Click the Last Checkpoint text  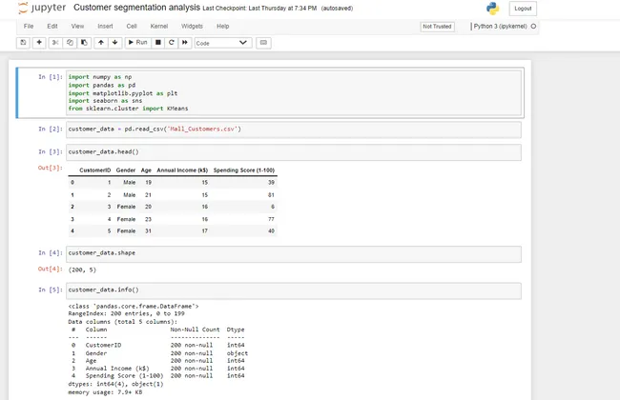coord(259,9)
